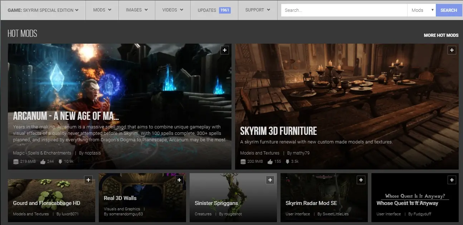The height and width of the screenshot is (225, 463).
Task: Click Skyrim 3D Furniture file size icon
Action: 243,162
